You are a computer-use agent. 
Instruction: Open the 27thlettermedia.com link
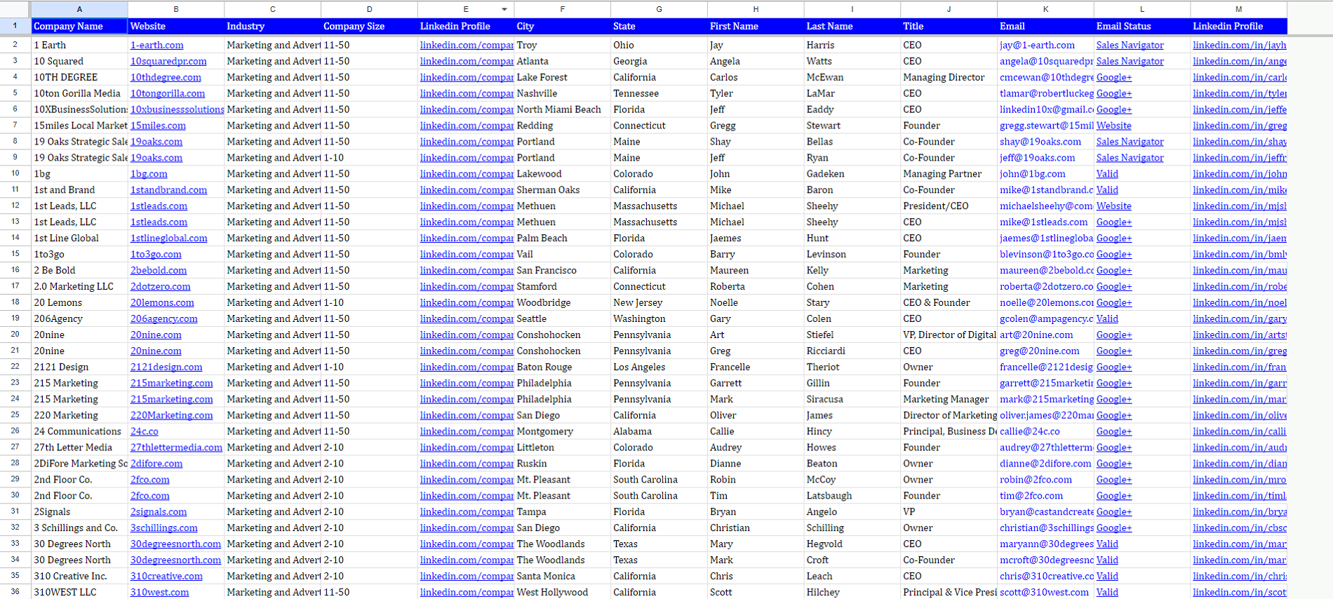tap(176, 448)
